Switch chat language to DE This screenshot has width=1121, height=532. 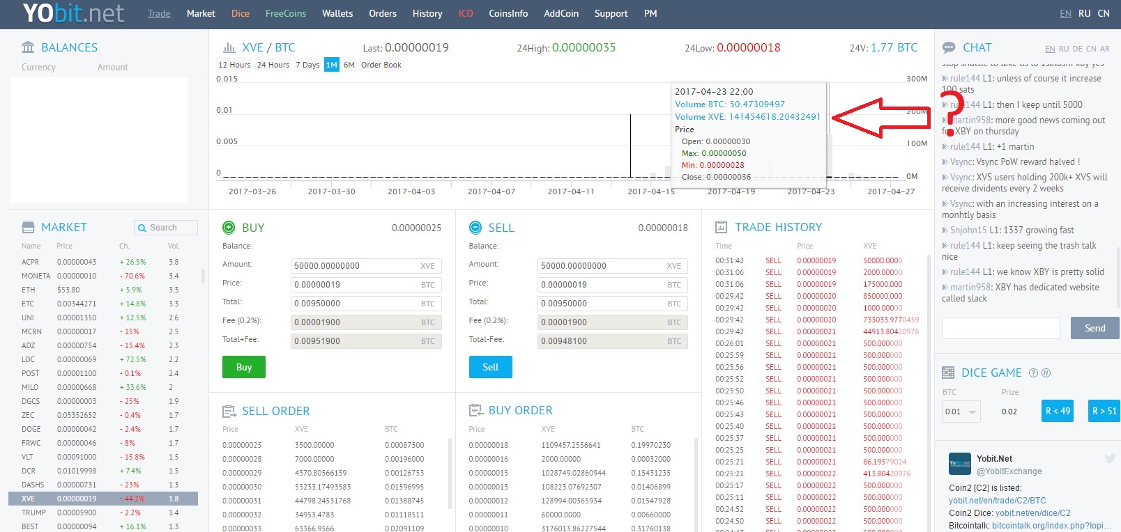[x=1078, y=49]
